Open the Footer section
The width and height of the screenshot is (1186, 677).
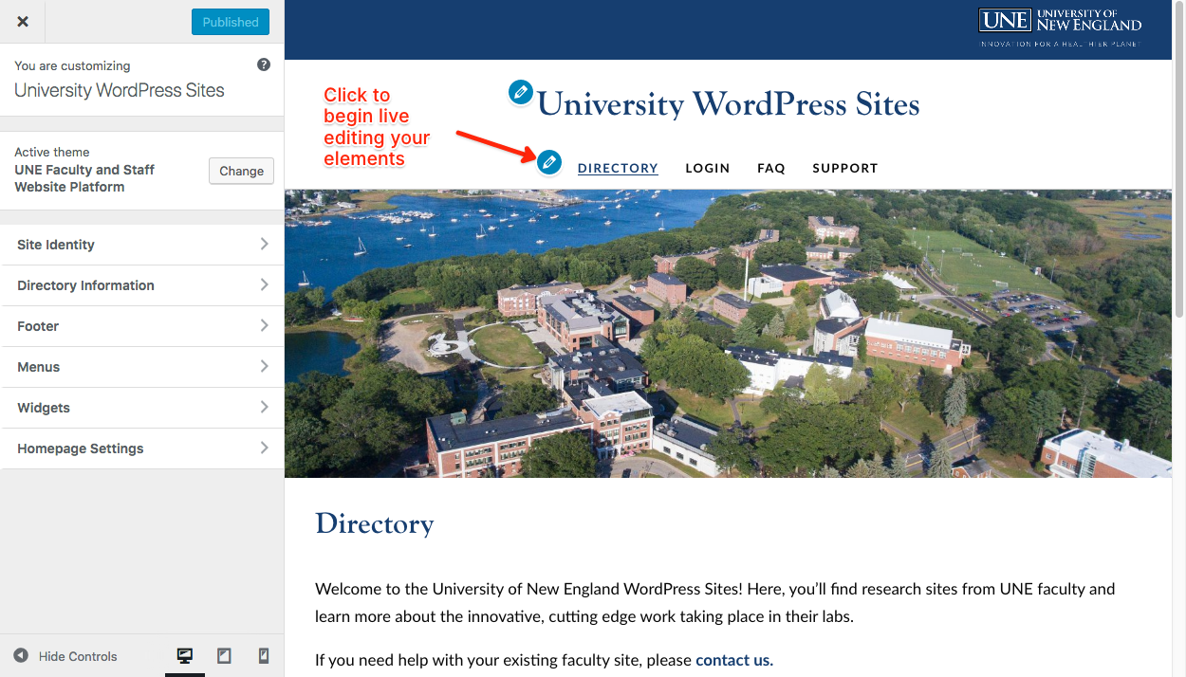point(142,326)
